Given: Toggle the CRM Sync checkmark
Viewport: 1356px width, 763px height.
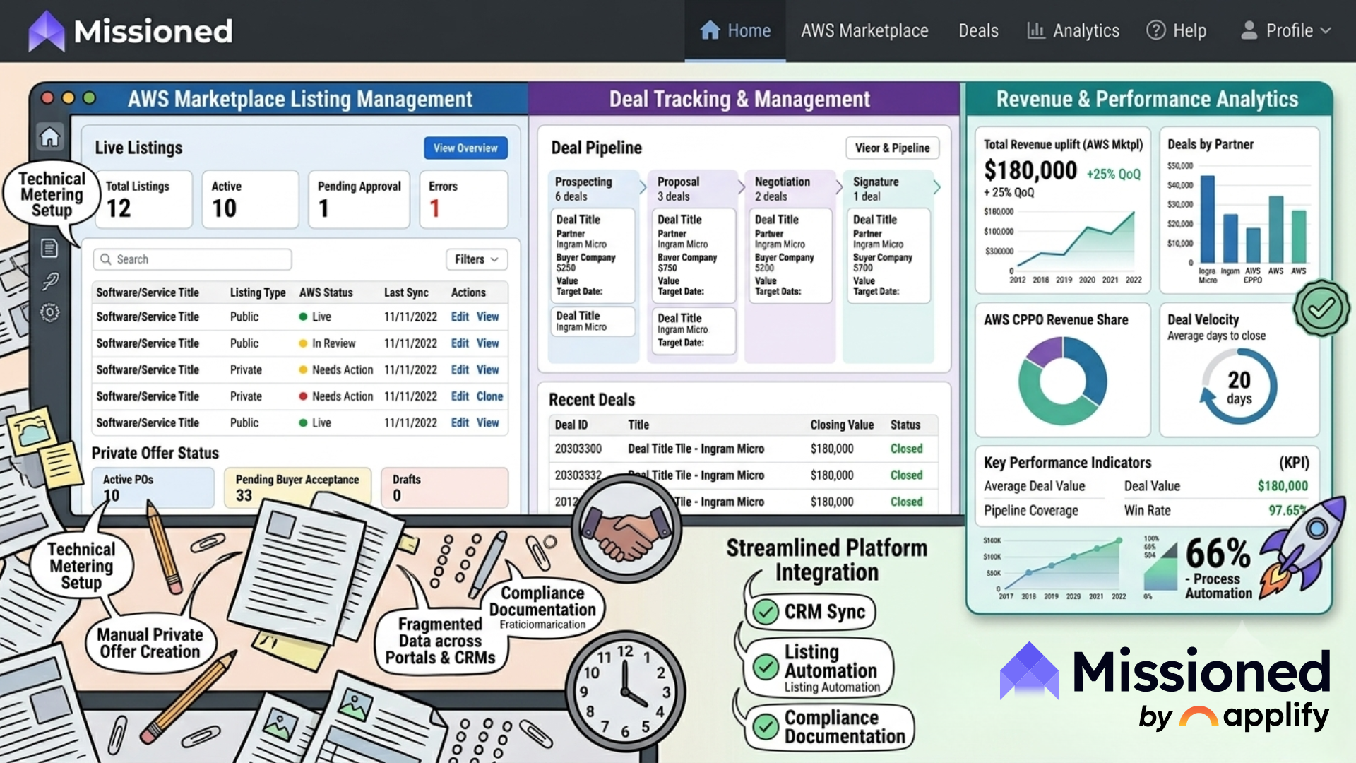Looking at the screenshot, I should pyautogui.click(x=766, y=612).
